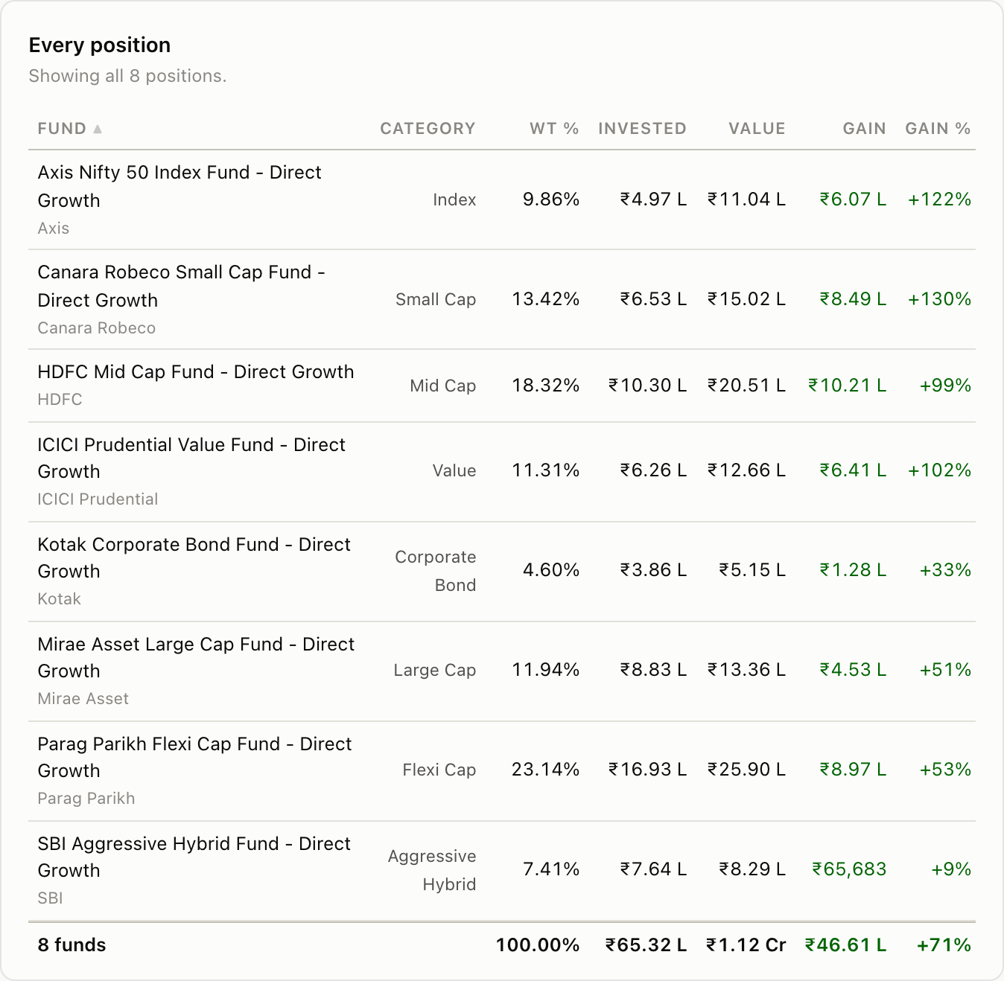Sort by the VALUE column header
Image resolution: width=1004 pixels, height=981 pixels.
click(x=757, y=129)
